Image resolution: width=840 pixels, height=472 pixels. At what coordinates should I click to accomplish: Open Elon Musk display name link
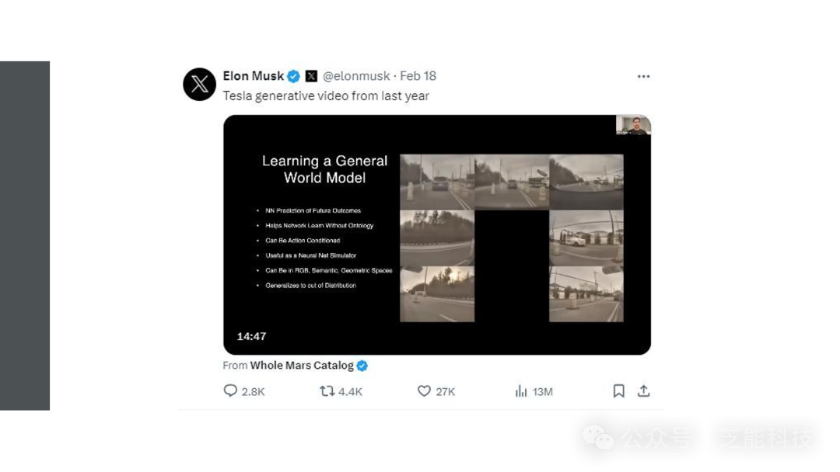[x=253, y=76]
